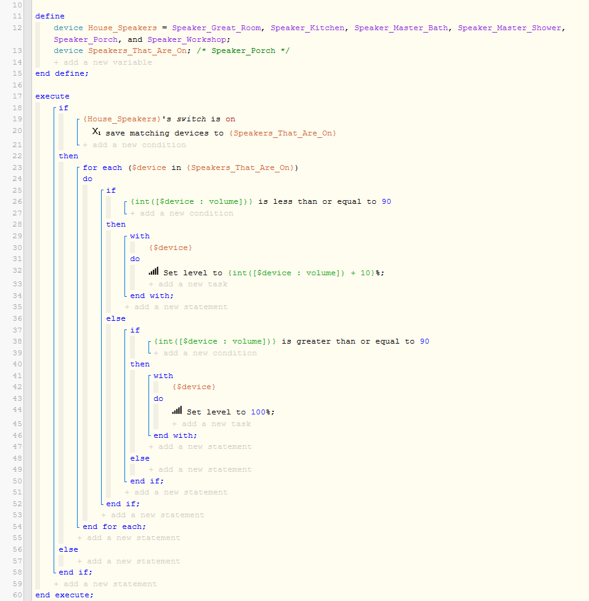Click the value 90 on line 26

(x=386, y=201)
